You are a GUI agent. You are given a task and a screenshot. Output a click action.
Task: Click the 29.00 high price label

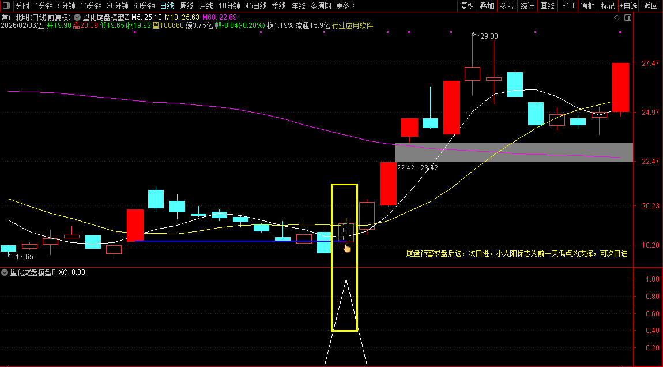[x=489, y=36]
